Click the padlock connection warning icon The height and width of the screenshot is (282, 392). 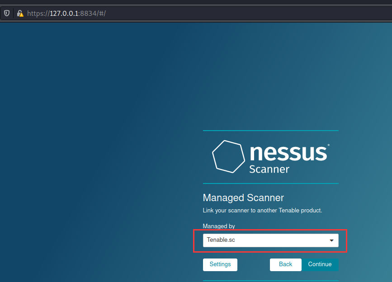[x=20, y=13]
